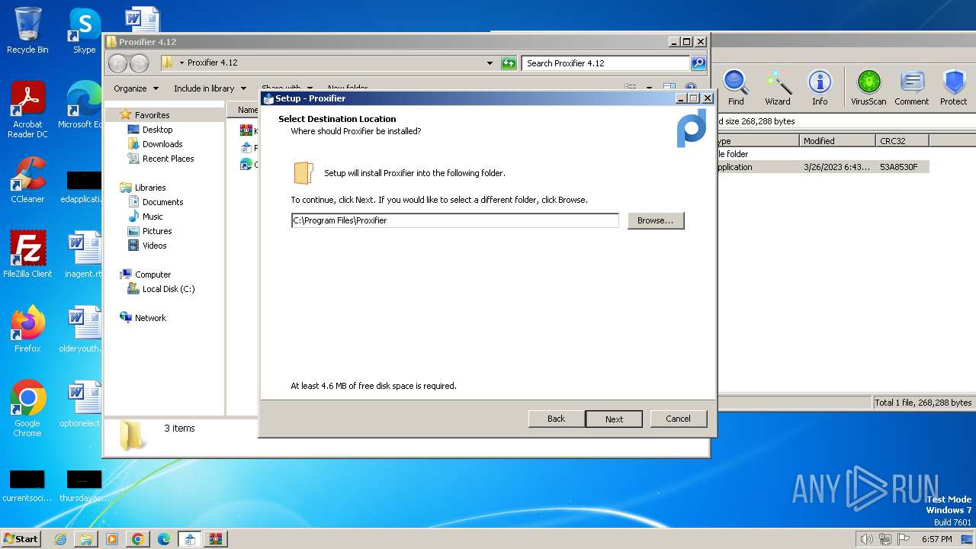Open Music library in navigation pane

(x=152, y=217)
